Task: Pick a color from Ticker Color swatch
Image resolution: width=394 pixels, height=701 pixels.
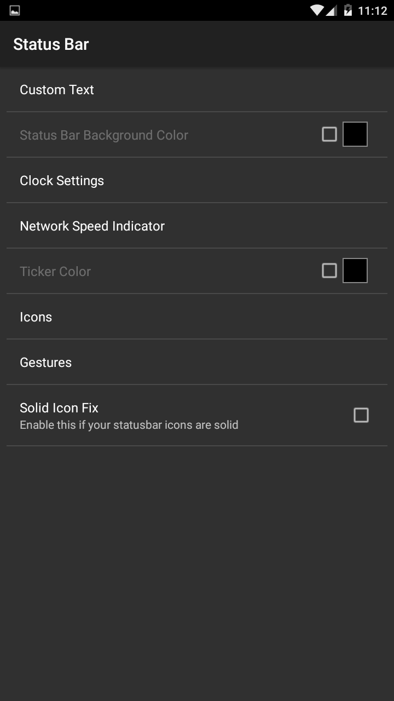Action: tap(355, 271)
